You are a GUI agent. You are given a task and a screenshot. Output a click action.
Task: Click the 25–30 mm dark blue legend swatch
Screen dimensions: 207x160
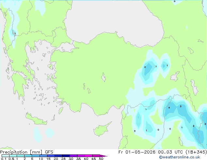pos(66,156)
